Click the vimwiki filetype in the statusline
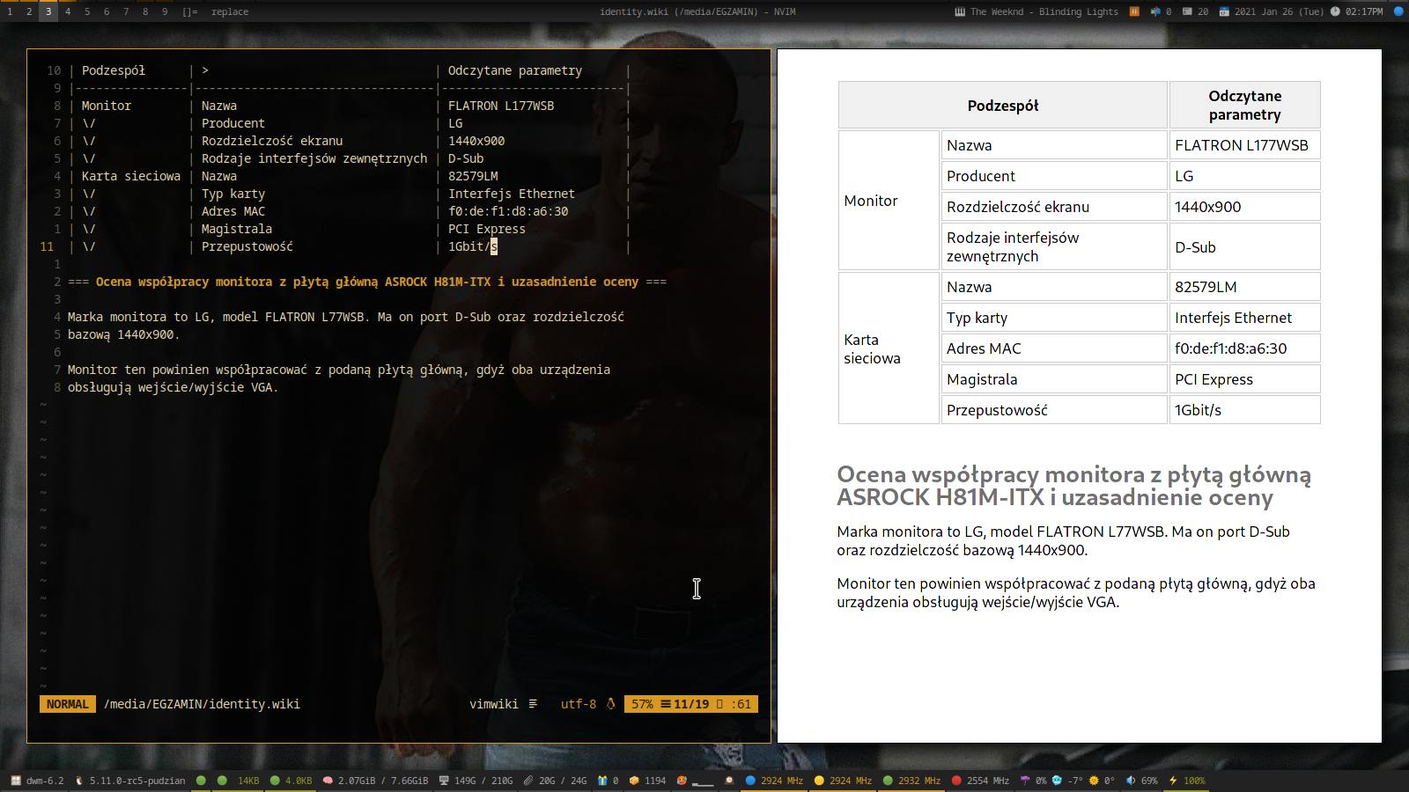Viewport: 1409px width, 792px height. (493, 704)
